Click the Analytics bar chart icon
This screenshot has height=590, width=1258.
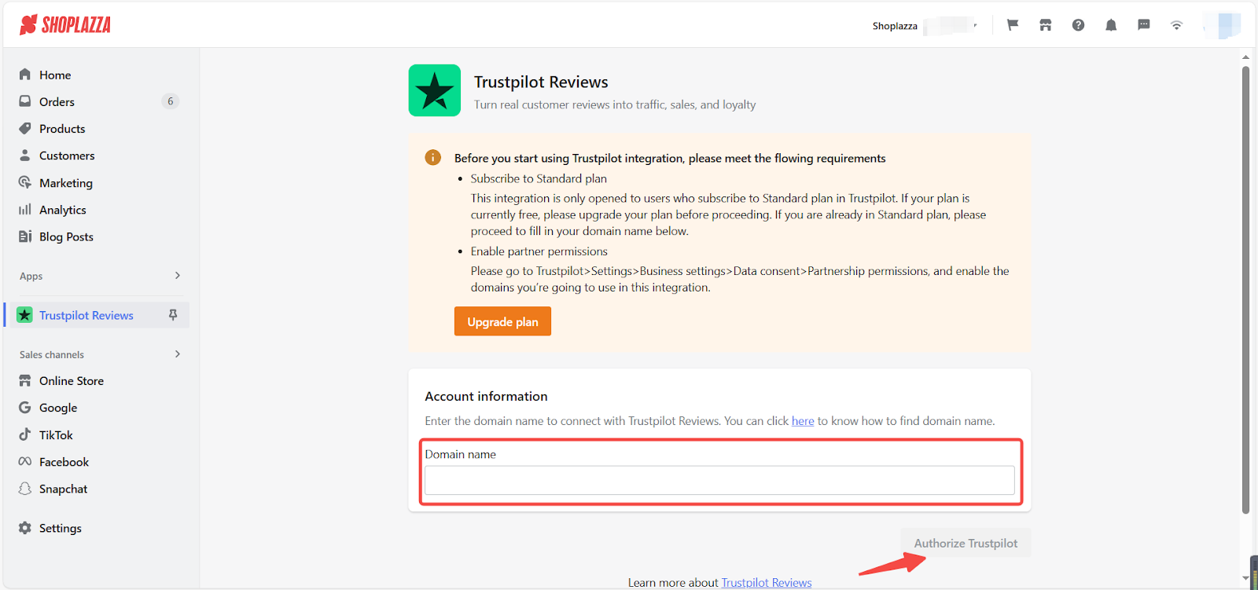click(25, 210)
